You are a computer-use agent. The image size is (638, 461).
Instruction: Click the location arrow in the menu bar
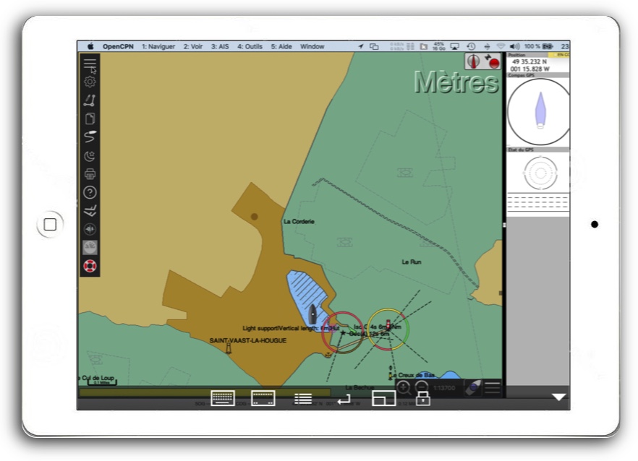tap(360, 46)
